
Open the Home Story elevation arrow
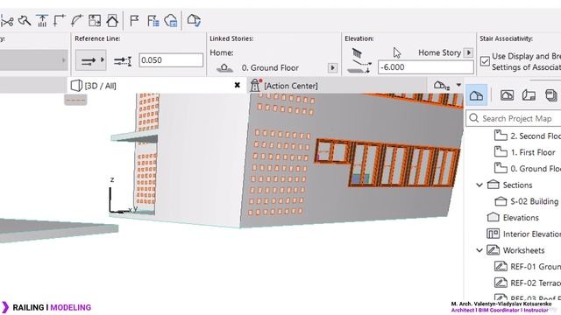[468, 52]
